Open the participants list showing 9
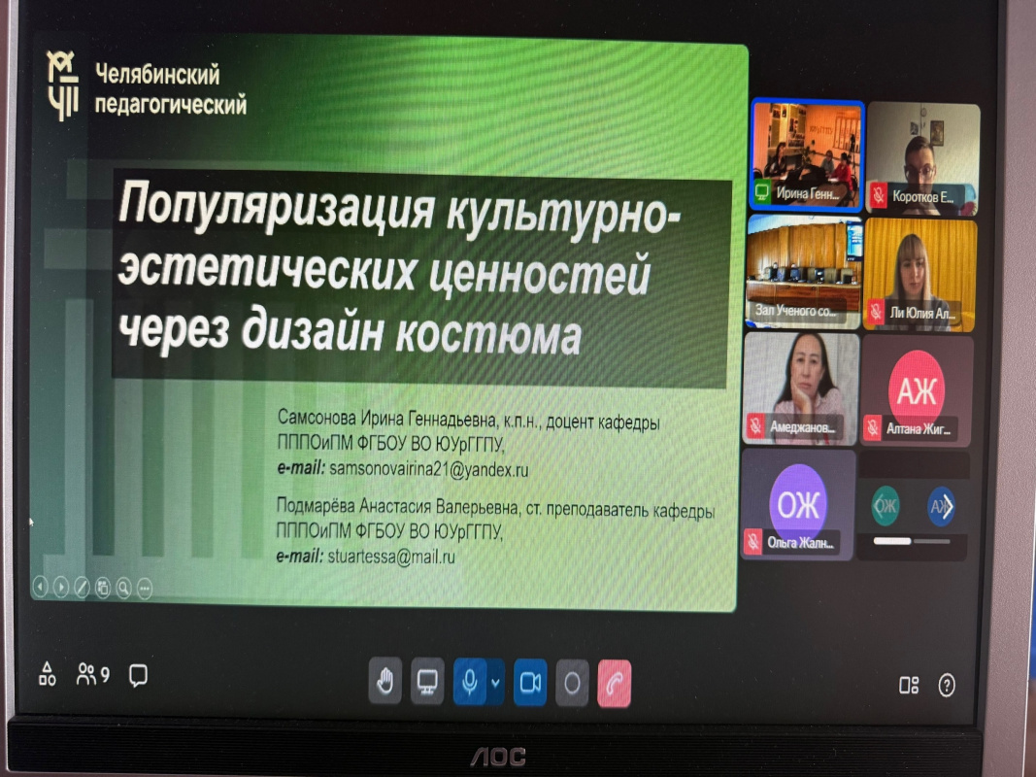Image resolution: width=1036 pixels, height=777 pixels. coord(93,673)
